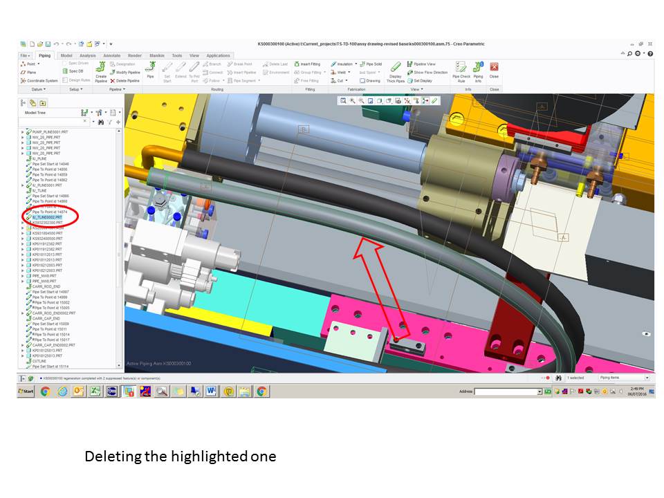The height and width of the screenshot is (498, 664).
Task: Click Refit icon in graphics toolbar
Action: click(x=343, y=101)
